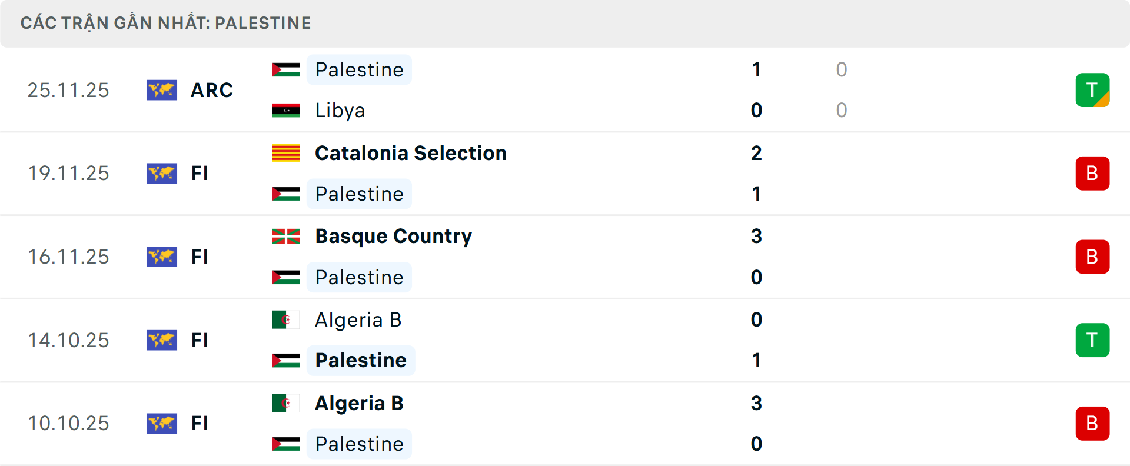Open the highlighted Palestine team link
1130x466 pixels.
coord(361,360)
